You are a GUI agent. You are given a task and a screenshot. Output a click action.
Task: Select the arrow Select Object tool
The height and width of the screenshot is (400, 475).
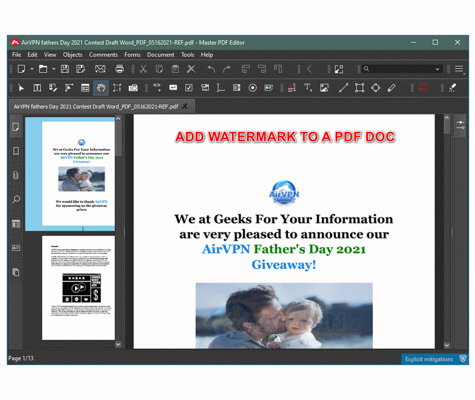coord(21,88)
